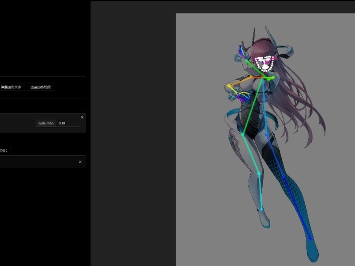Select the blue ankle keypoint on extended leg
This screenshot has height=266, width=355.
coord(310,239)
